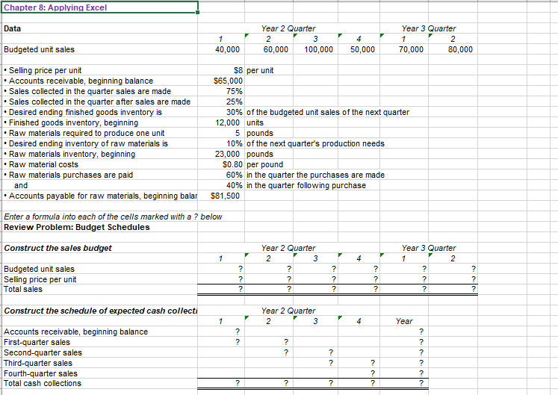Screen dimensions: 558x395
Task: Select the 25% collection percentage cell
Action: (221, 102)
